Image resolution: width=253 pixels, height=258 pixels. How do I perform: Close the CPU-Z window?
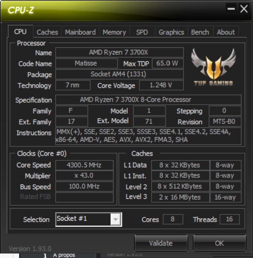244,9
